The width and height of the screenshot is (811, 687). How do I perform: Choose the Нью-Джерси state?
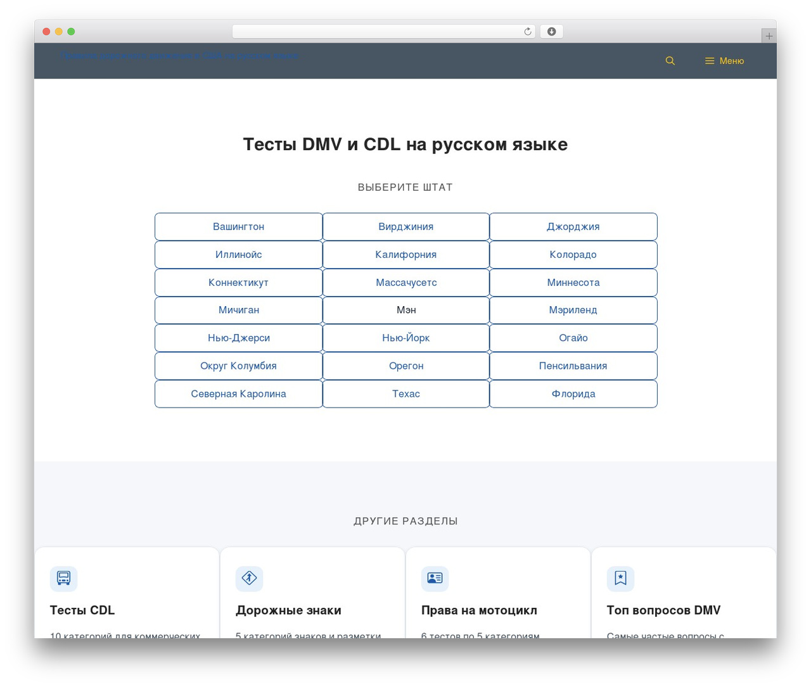point(238,338)
